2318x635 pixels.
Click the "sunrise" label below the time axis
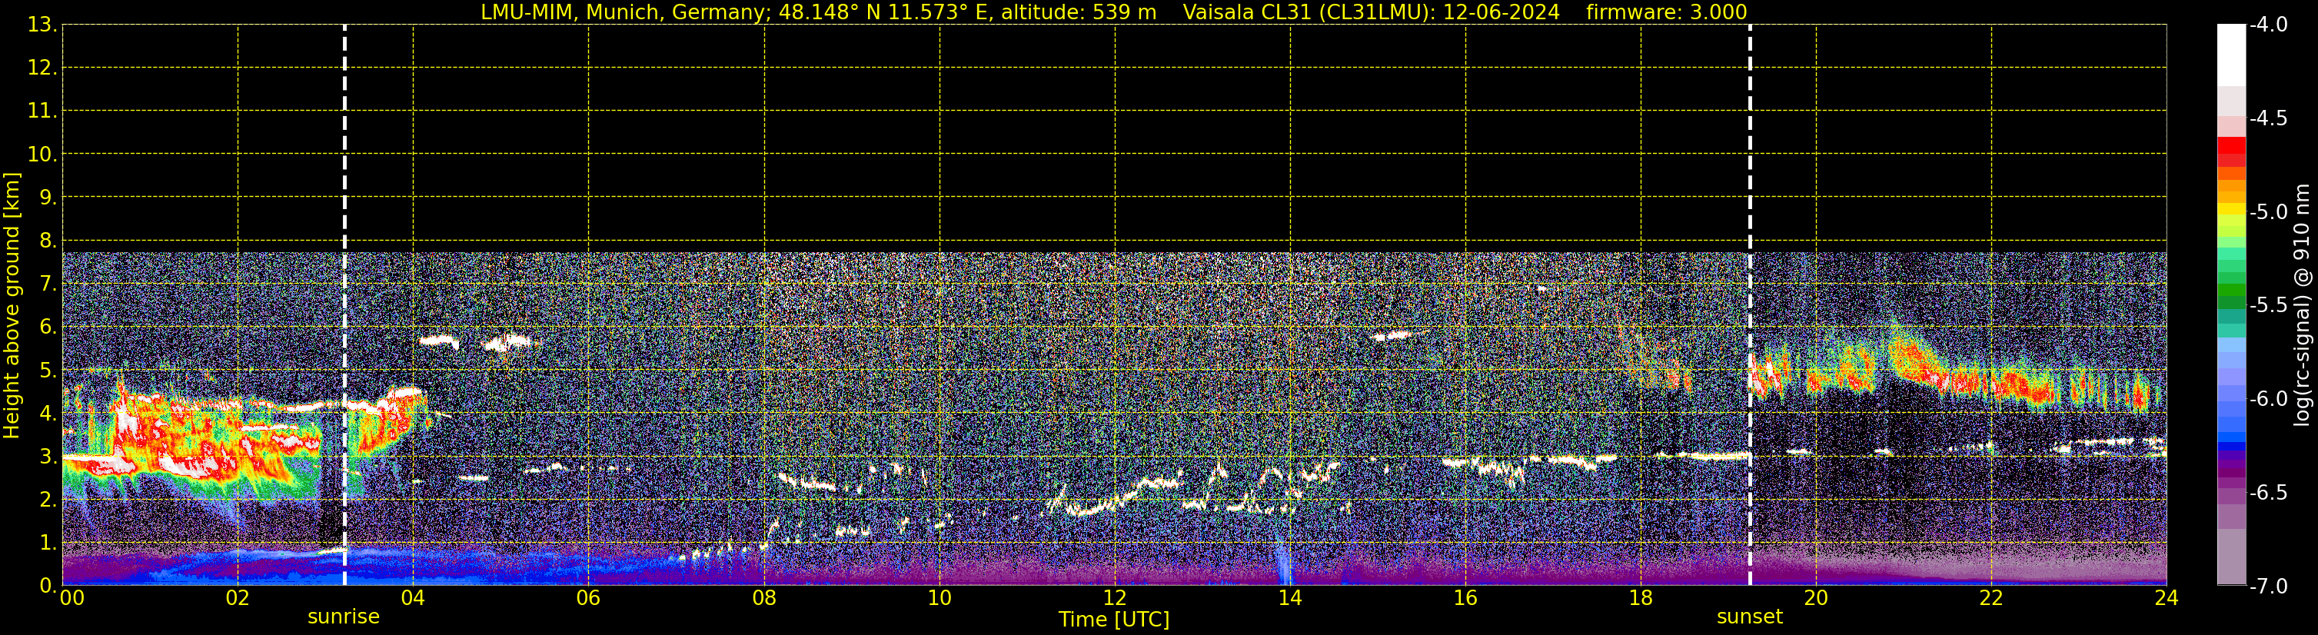point(344,617)
